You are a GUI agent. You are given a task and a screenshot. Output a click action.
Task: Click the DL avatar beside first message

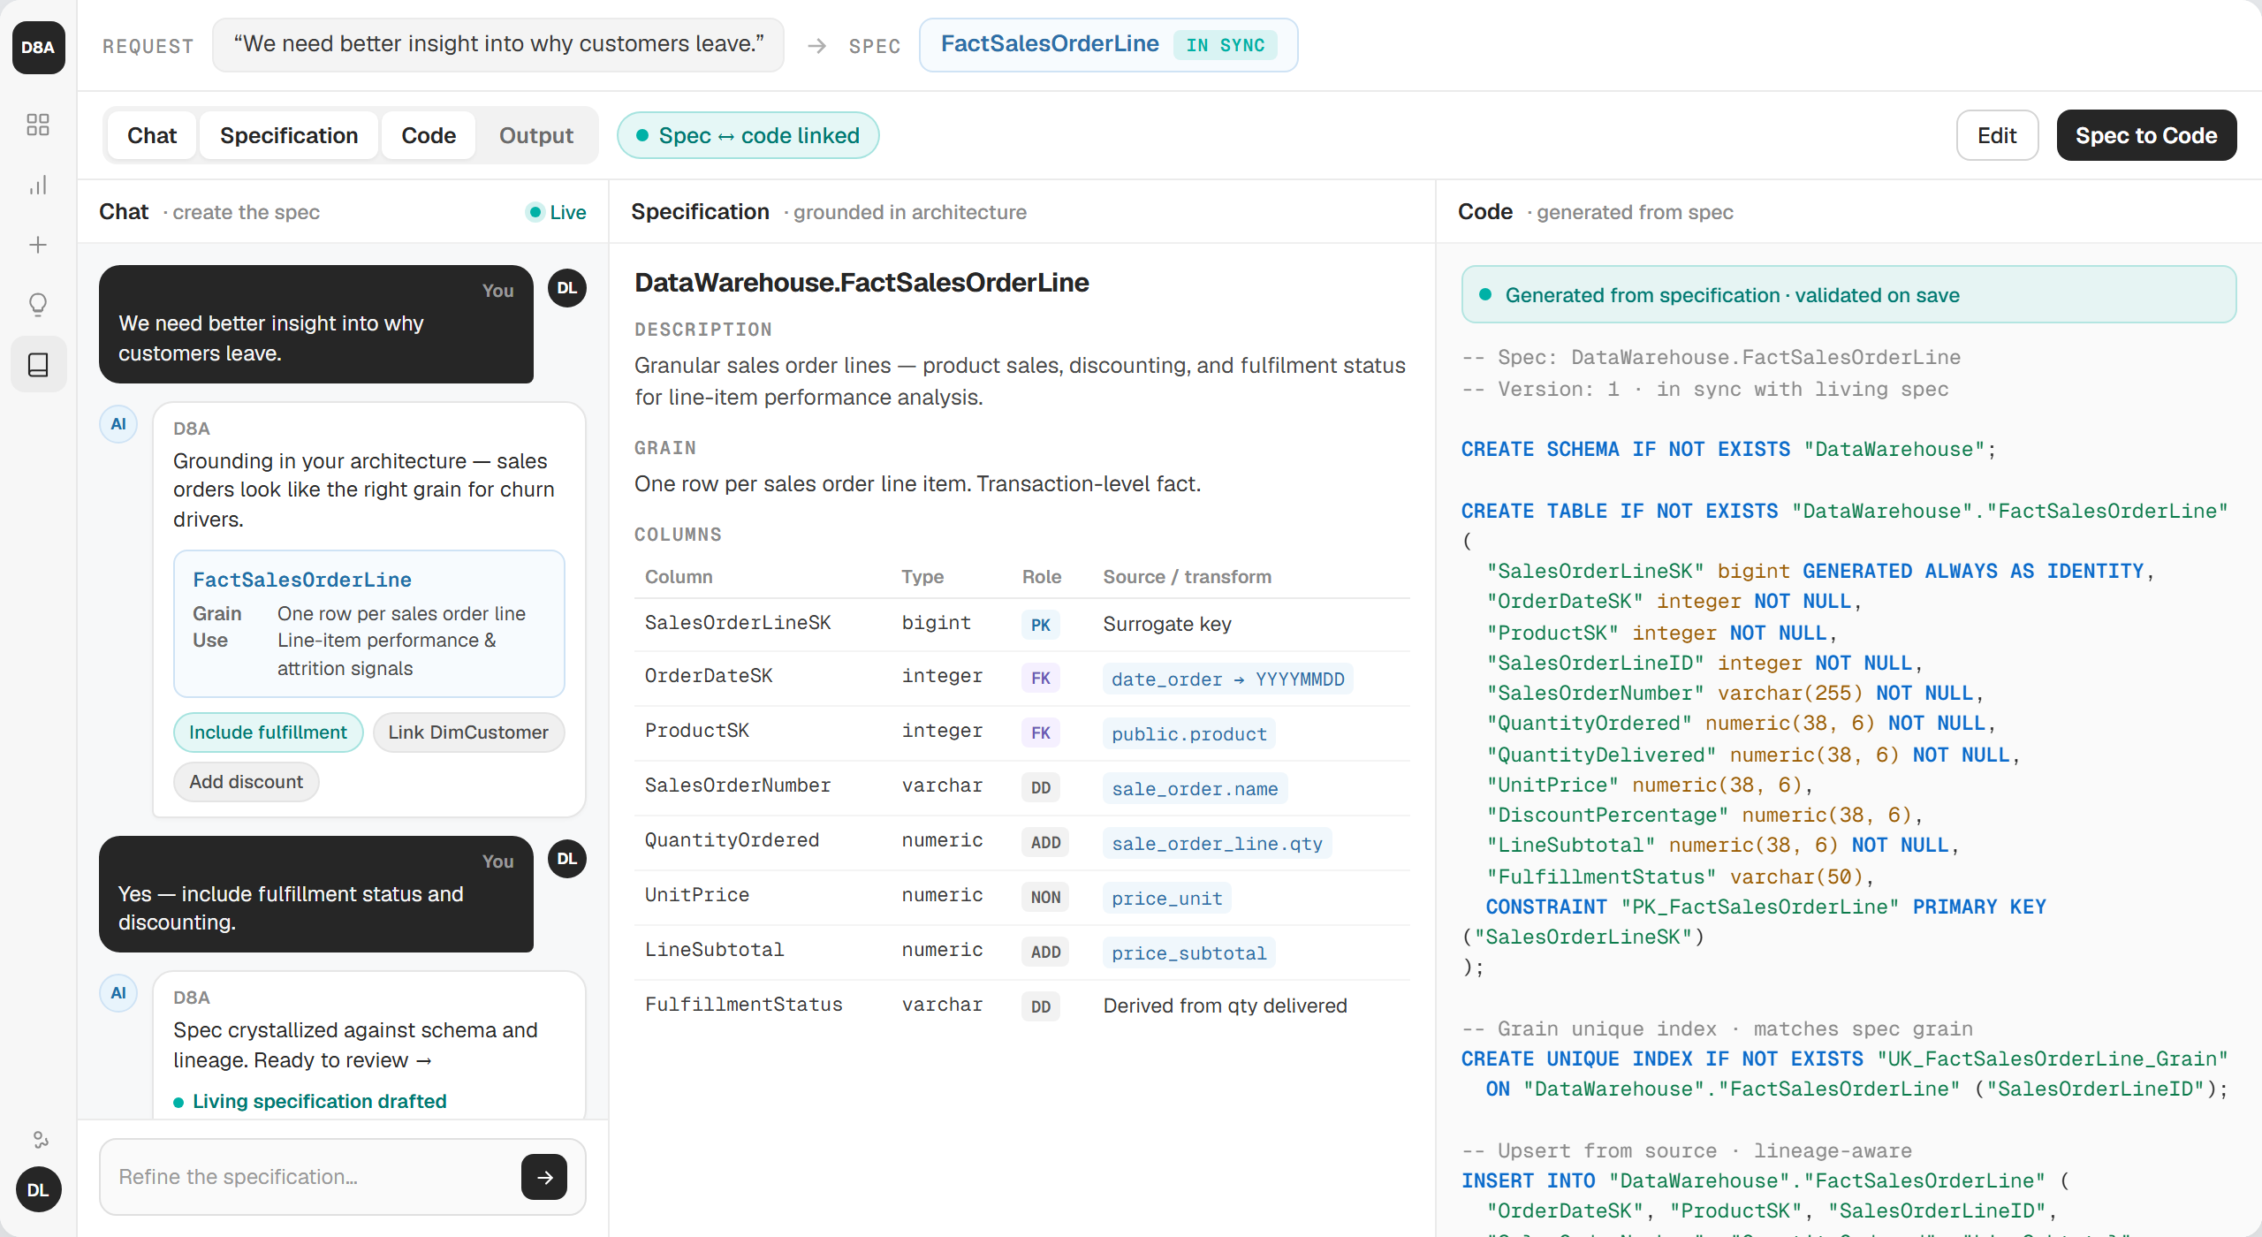tap(567, 288)
